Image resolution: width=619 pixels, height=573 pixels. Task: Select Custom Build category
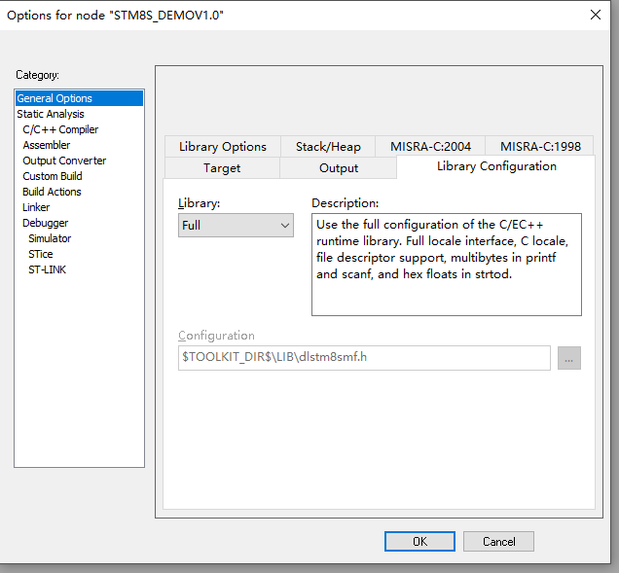53,176
